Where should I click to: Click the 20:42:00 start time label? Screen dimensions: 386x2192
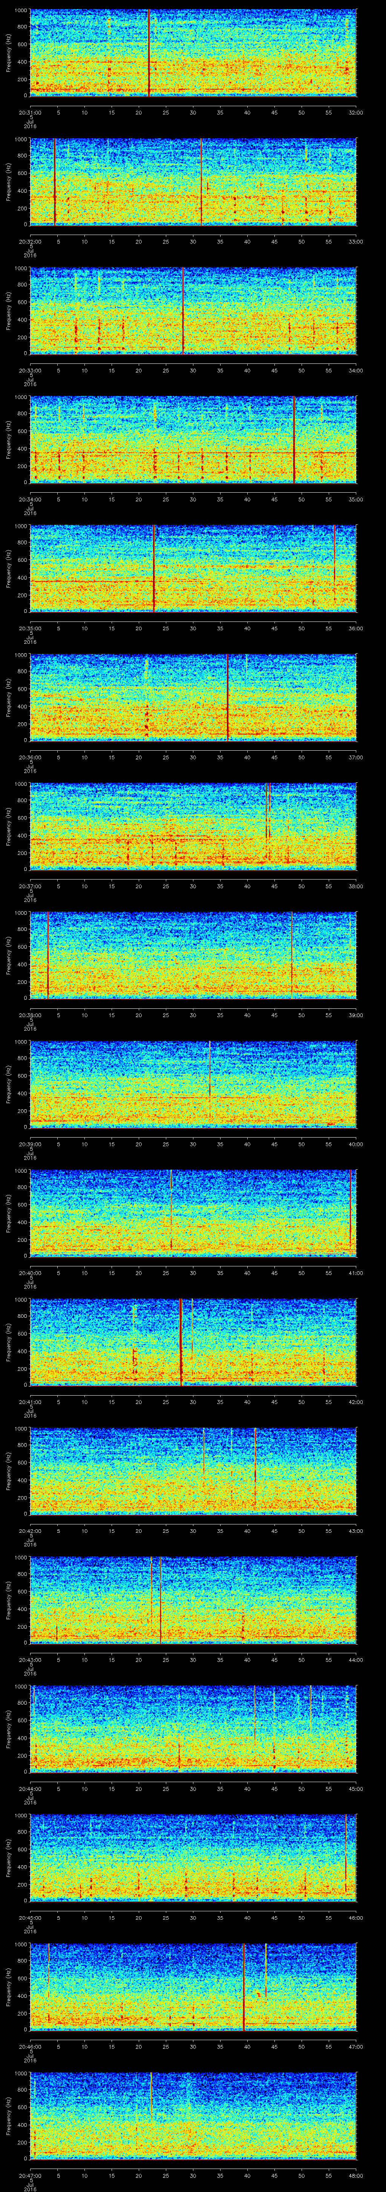coord(31,1530)
